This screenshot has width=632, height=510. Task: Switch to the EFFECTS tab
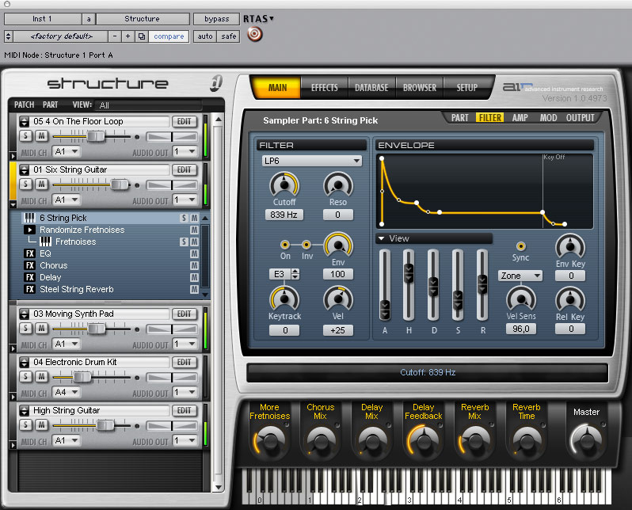click(324, 87)
